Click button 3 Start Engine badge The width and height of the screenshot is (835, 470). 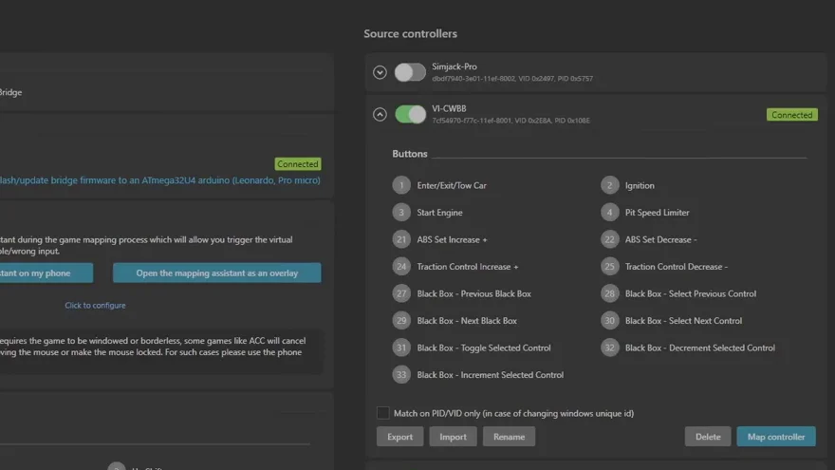coord(401,212)
